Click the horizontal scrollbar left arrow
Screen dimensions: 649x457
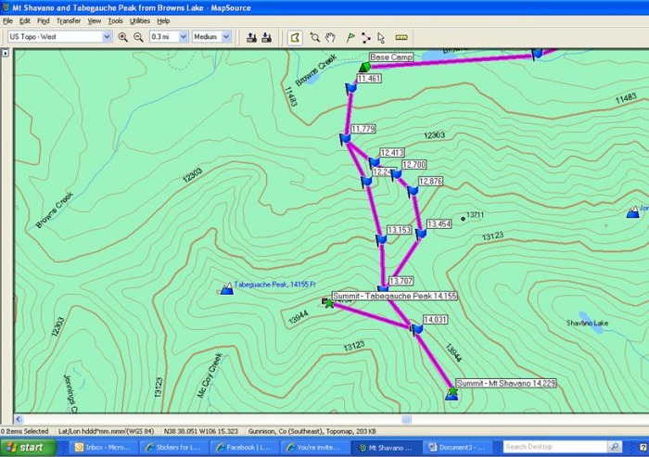[x=19, y=419]
